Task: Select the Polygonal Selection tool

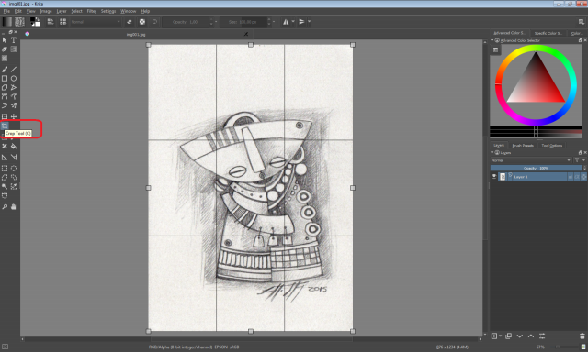Action: pyautogui.click(x=5, y=177)
